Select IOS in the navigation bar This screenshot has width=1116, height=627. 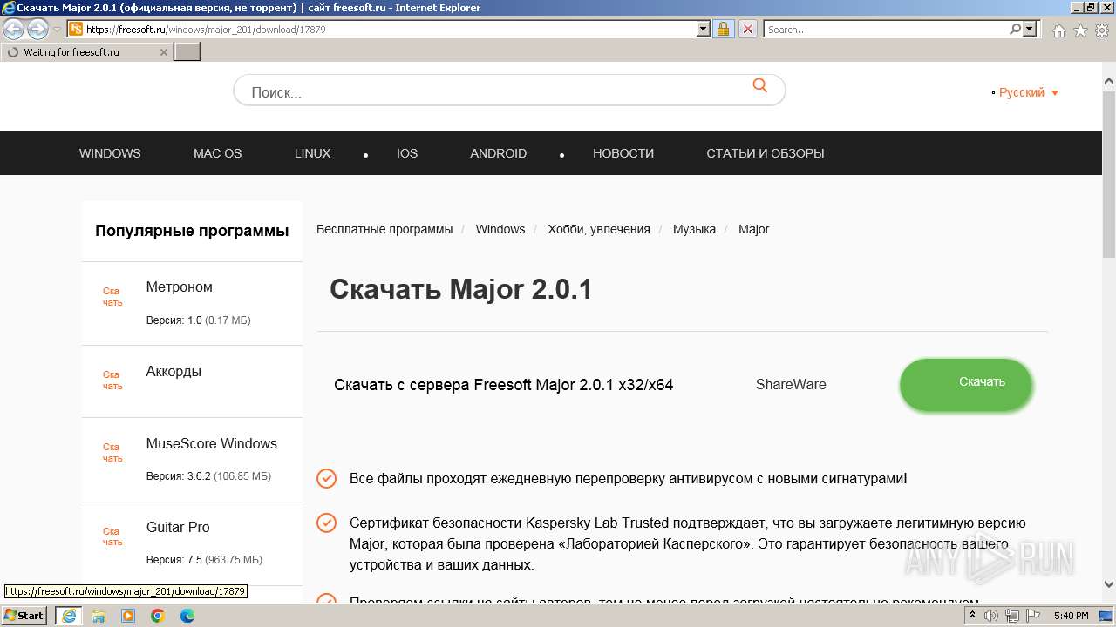pos(407,153)
